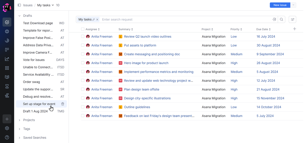The height and width of the screenshot is (143, 305).
Task: Open Hero image for product launch issue
Action: click(146, 63)
